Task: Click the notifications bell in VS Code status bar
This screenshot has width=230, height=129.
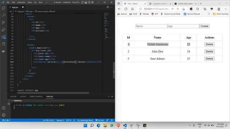Action: pos(112,120)
